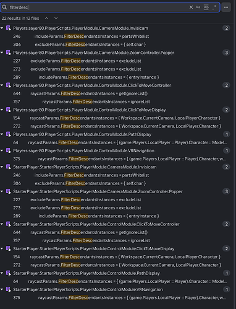Click count badge 3 on Players.sayer80 Popper

coord(227,53)
